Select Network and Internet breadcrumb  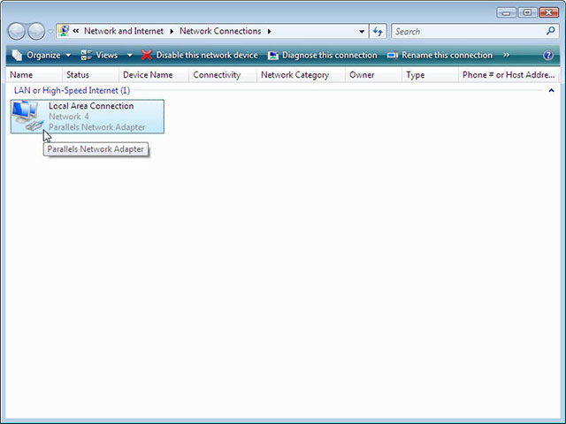(124, 31)
